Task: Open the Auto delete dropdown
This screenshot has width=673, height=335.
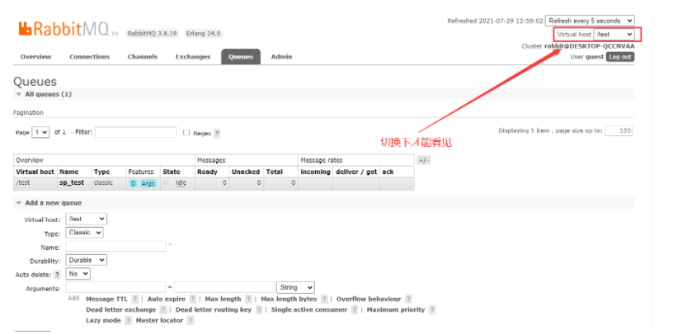Action: [x=78, y=274]
